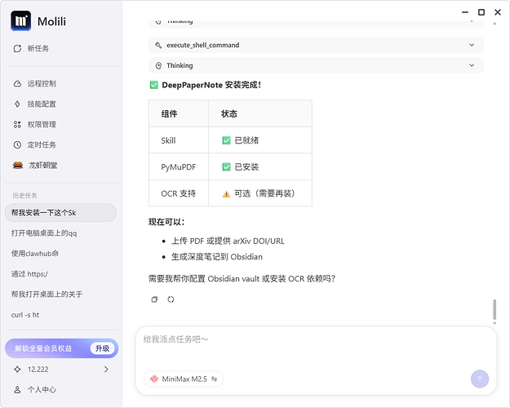
Task: Click the model swap arrows icon
Action: click(215, 379)
